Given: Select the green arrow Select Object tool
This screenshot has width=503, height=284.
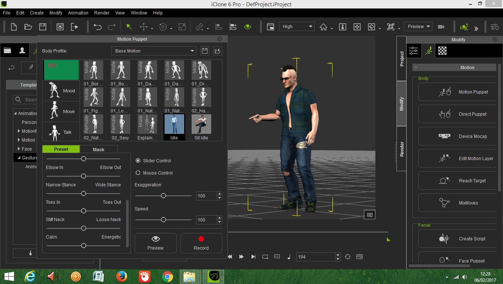Looking at the screenshot, I should (x=129, y=27).
